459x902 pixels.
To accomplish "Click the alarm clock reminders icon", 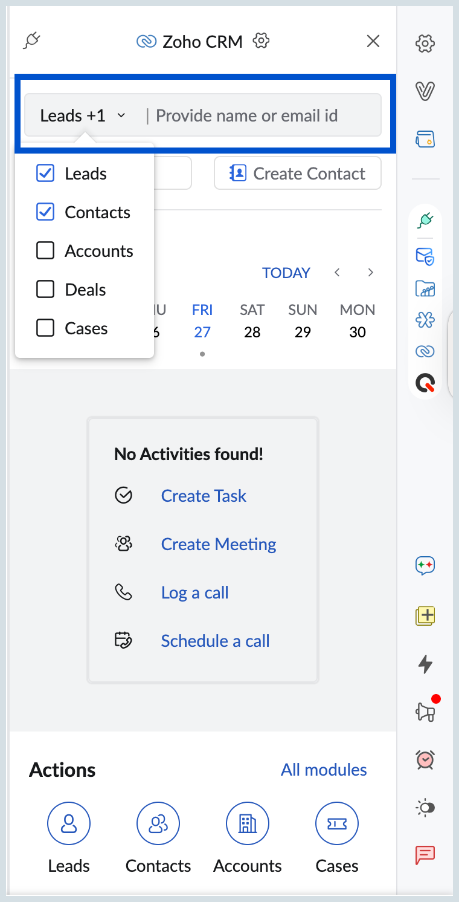I will pos(426,759).
